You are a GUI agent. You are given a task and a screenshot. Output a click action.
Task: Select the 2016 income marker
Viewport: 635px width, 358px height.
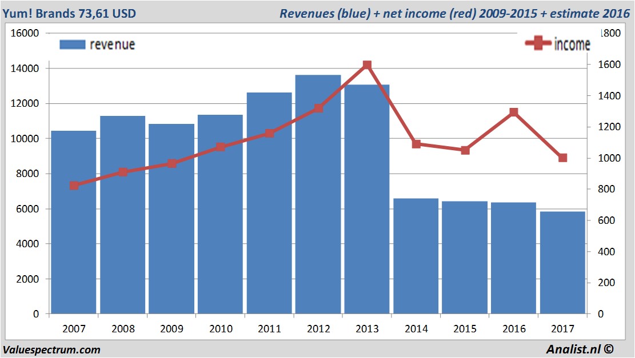[x=513, y=112]
